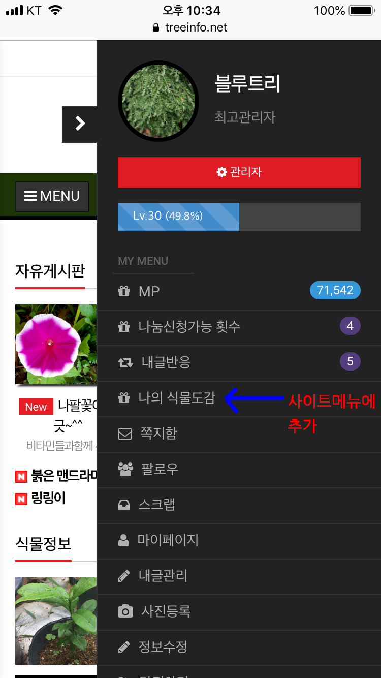Image resolution: width=381 pixels, height=678 pixels.
Task: Select 정보수정 in My Menu
Action: pyautogui.click(x=239, y=647)
